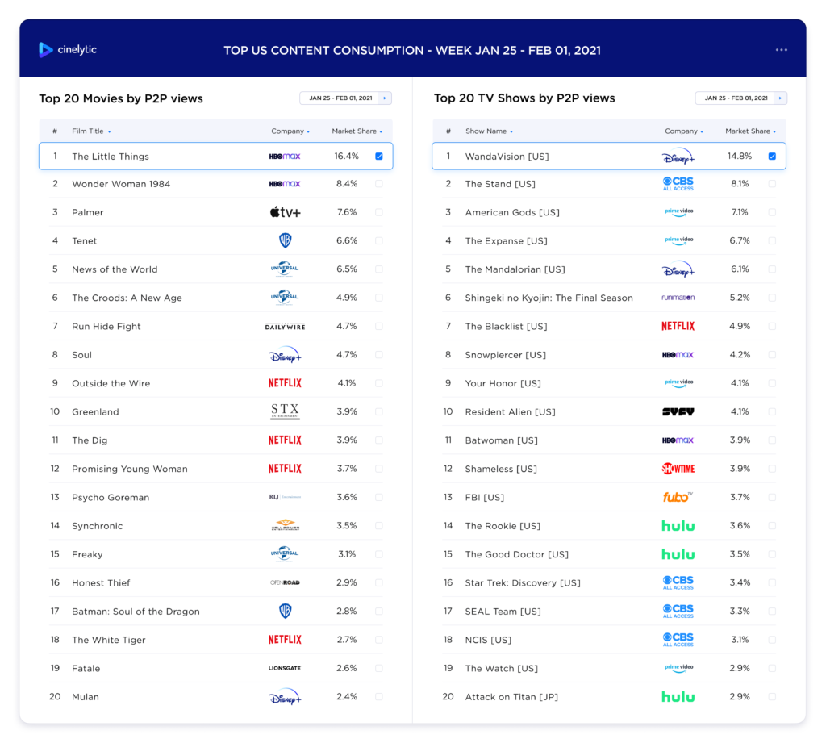This screenshot has width=826, height=743.
Task: Click Netflix logo for Outside the Wire
Action: coord(285,383)
